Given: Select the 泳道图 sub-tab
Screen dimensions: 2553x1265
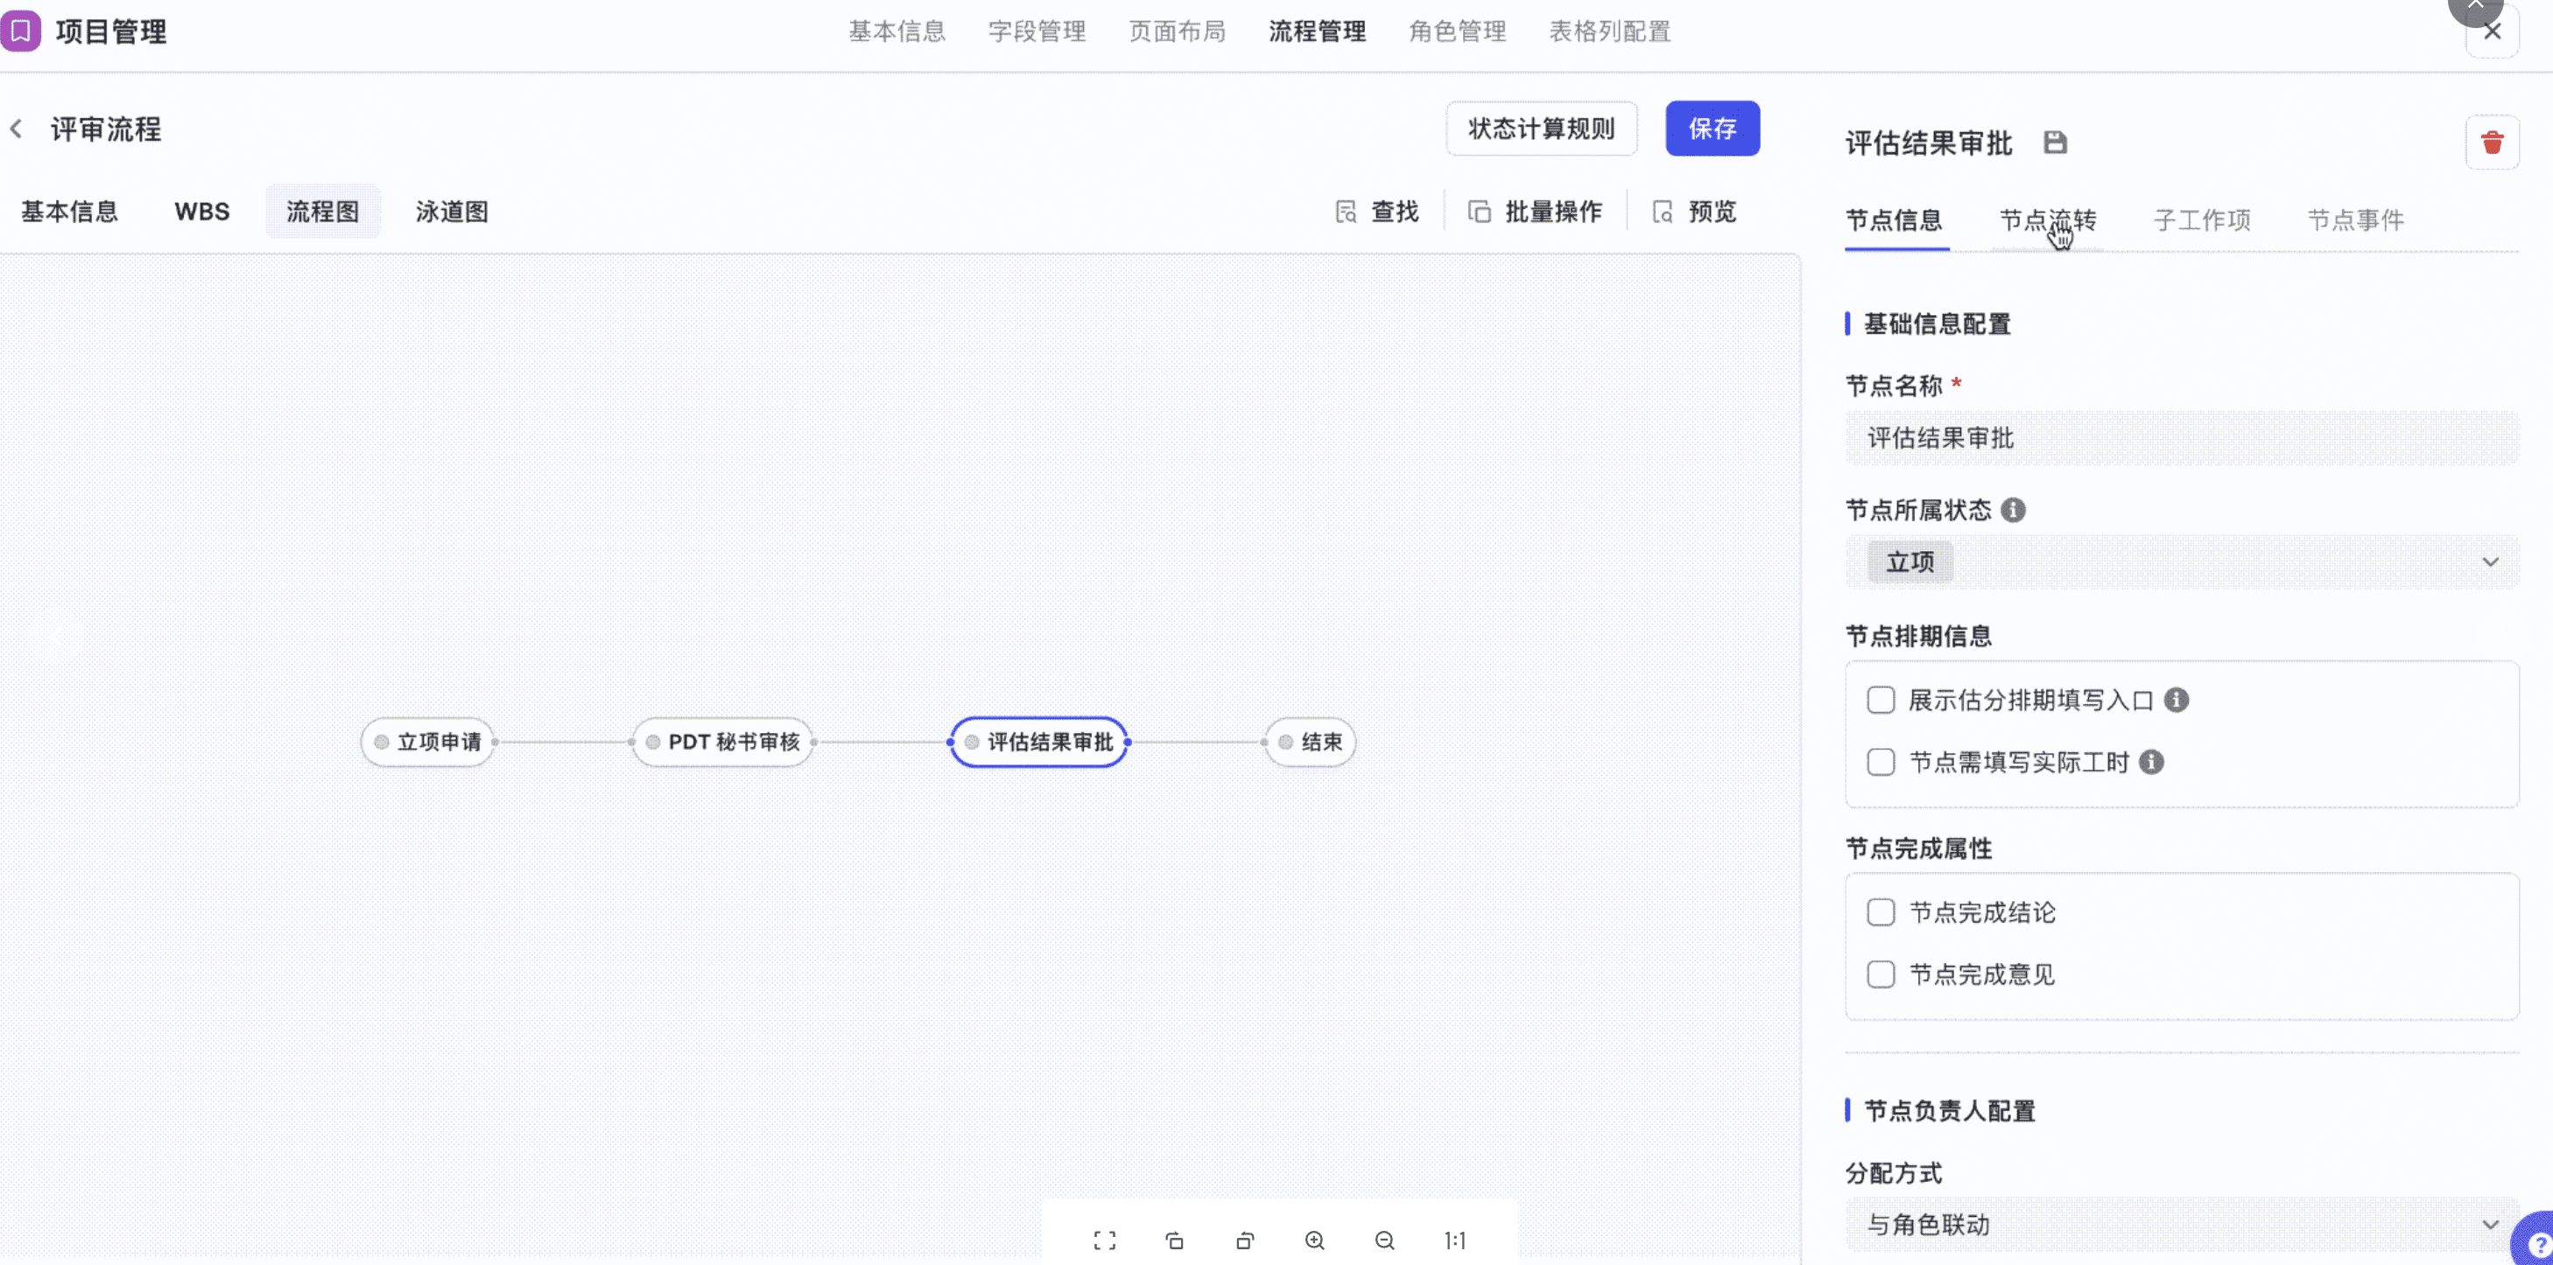Looking at the screenshot, I should [452, 212].
